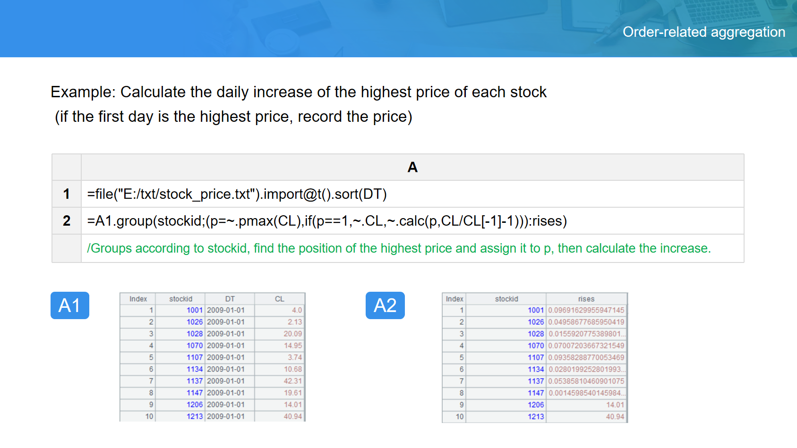
Task: Click the blue A1 badge
Action: click(69, 305)
